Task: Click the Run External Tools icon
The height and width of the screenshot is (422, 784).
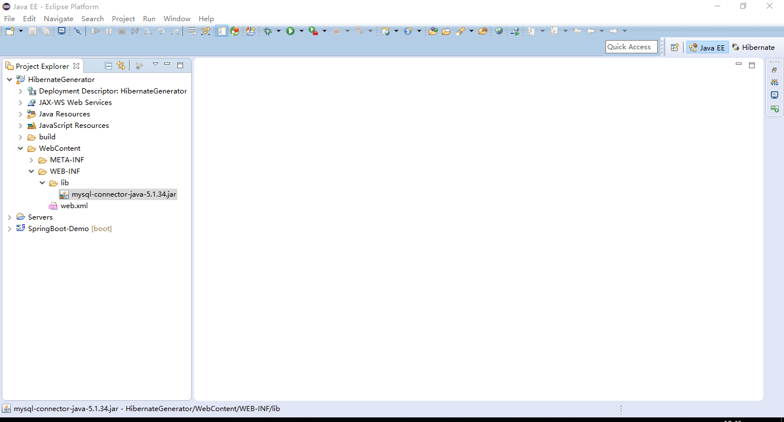Action: [313, 31]
